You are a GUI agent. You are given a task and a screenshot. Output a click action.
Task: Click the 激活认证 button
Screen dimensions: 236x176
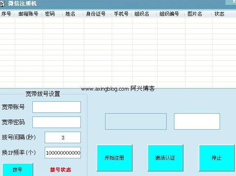pyautogui.click(x=165, y=158)
